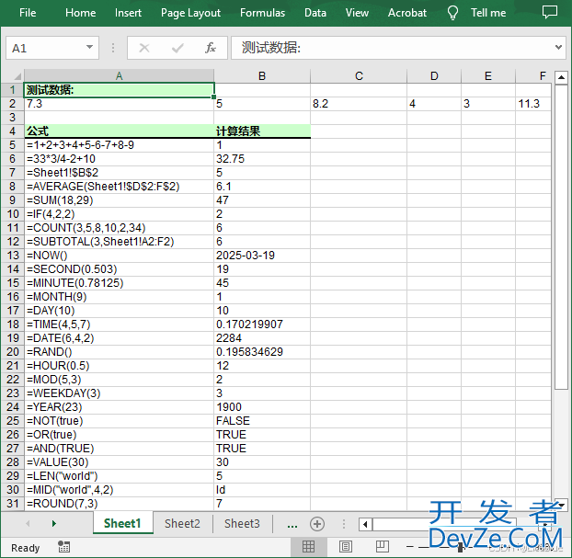Open the View ribbon tab
The height and width of the screenshot is (558, 572).
point(357,13)
